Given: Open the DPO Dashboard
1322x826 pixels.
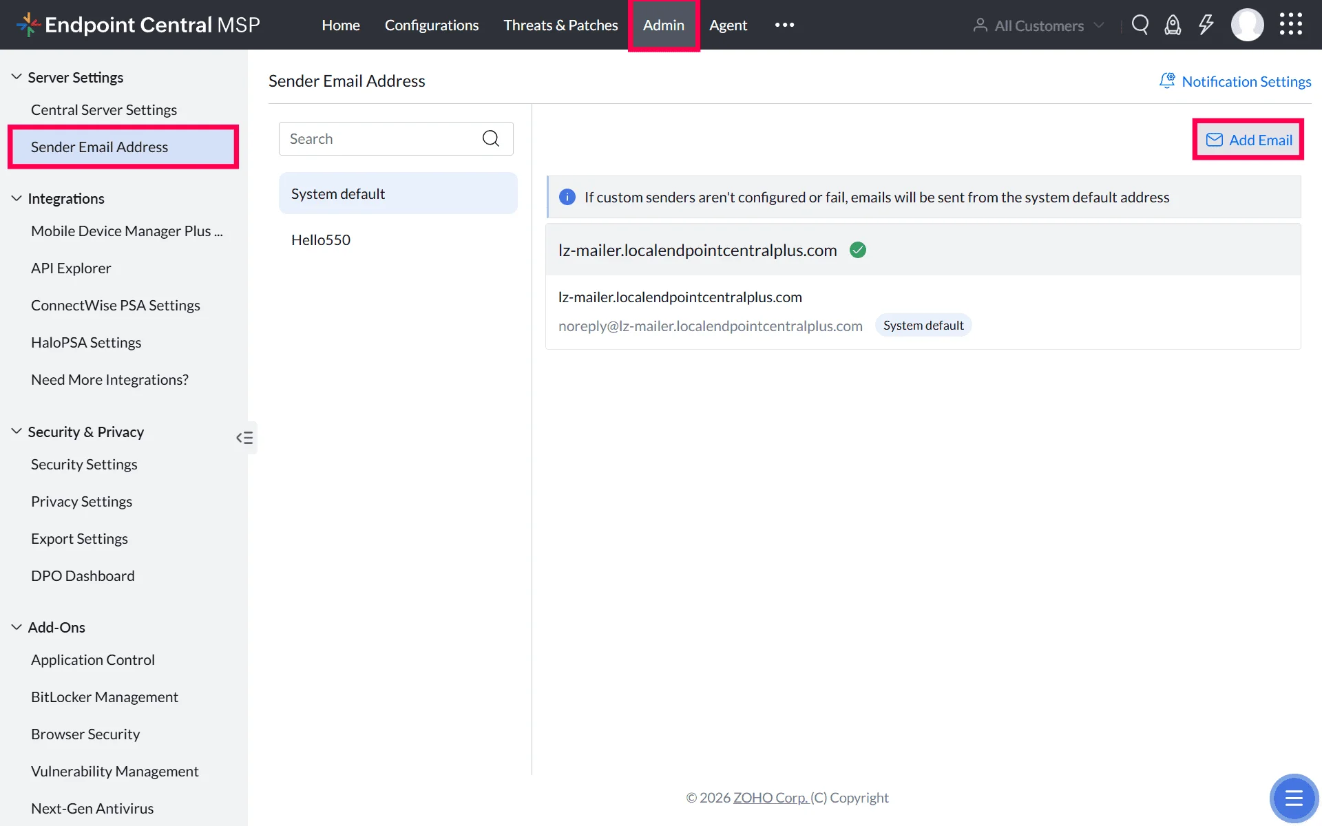Looking at the screenshot, I should tap(83, 575).
